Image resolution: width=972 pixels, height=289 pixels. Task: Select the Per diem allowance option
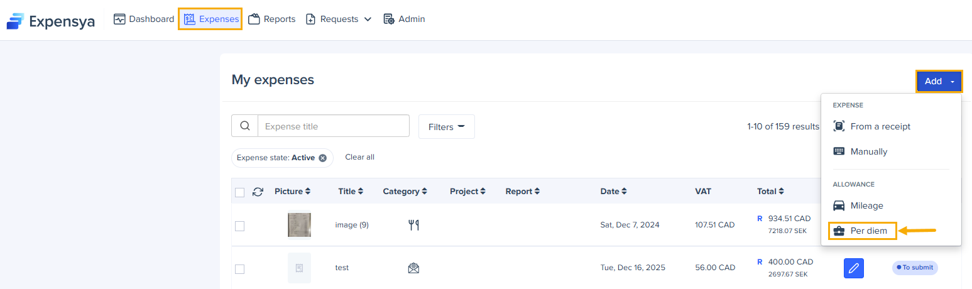[x=868, y=231]
